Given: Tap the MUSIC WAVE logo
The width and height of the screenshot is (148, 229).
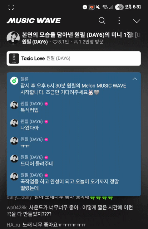Looking at the screenshot, I should (34, 21).
